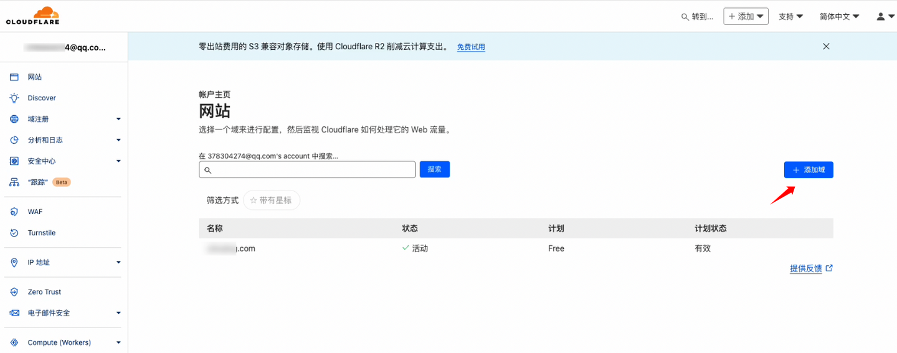Expand the 域注册 sidebar section
Screen dimensions: 897x353
coord(118,119)
